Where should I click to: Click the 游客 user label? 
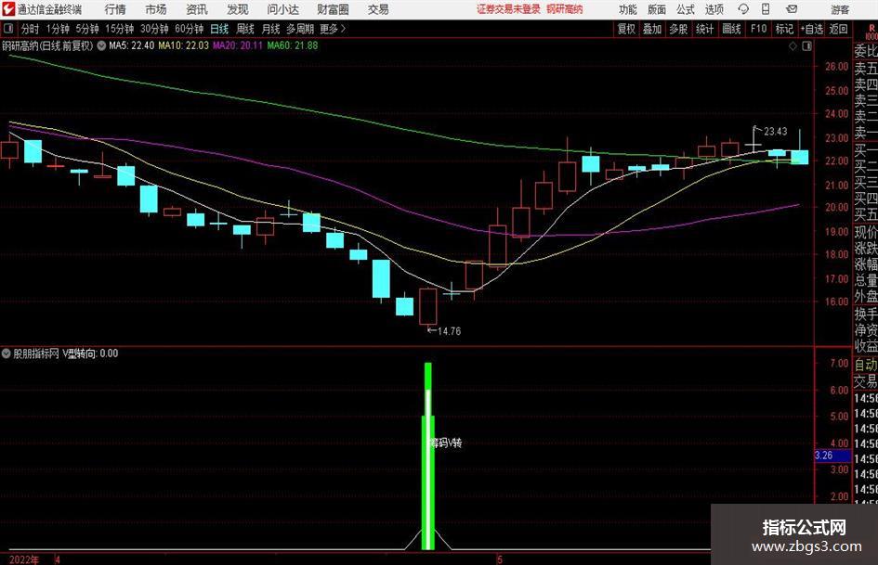pos(840,9)
